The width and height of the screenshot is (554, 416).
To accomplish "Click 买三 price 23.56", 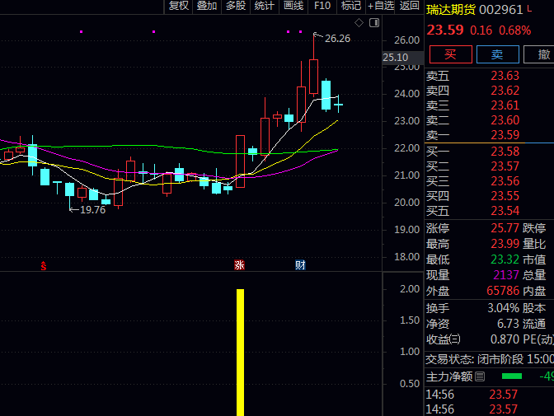I will pos(505,181).
